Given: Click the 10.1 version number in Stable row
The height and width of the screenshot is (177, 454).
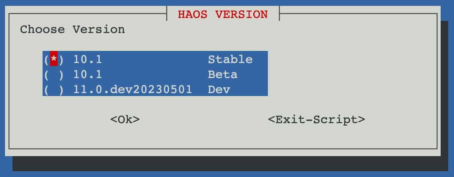Looking at the screenshot, I should coord(88,59).
